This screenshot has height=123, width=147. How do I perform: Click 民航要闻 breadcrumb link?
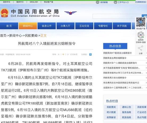coord(31,36)
